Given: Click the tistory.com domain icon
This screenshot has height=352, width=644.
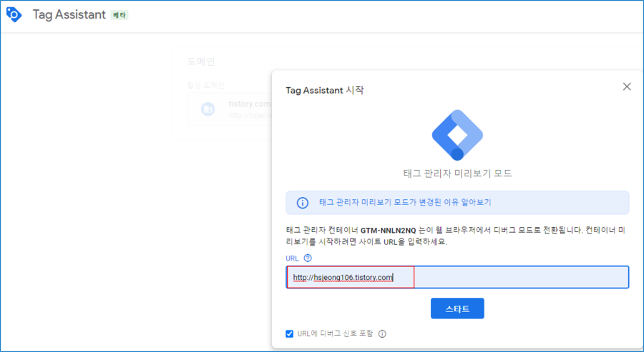Looking at the screenshot, I should point(208,109).
